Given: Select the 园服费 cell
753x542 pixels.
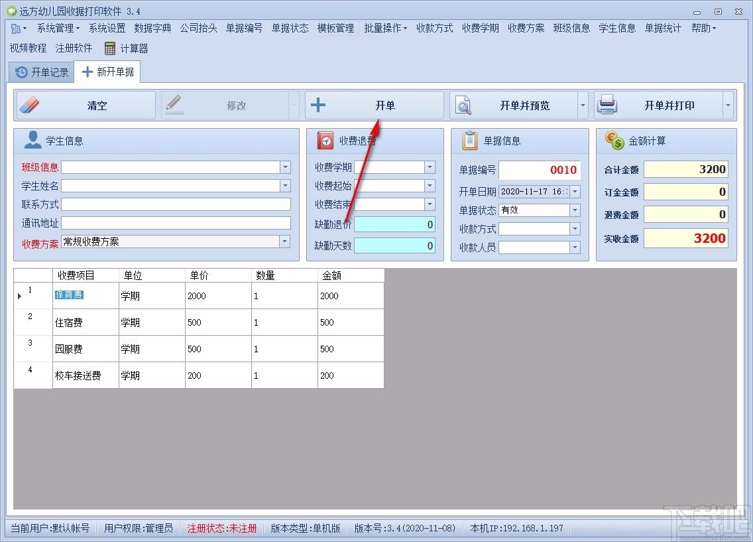Looking at the screenshot, I should pos(86,349).
